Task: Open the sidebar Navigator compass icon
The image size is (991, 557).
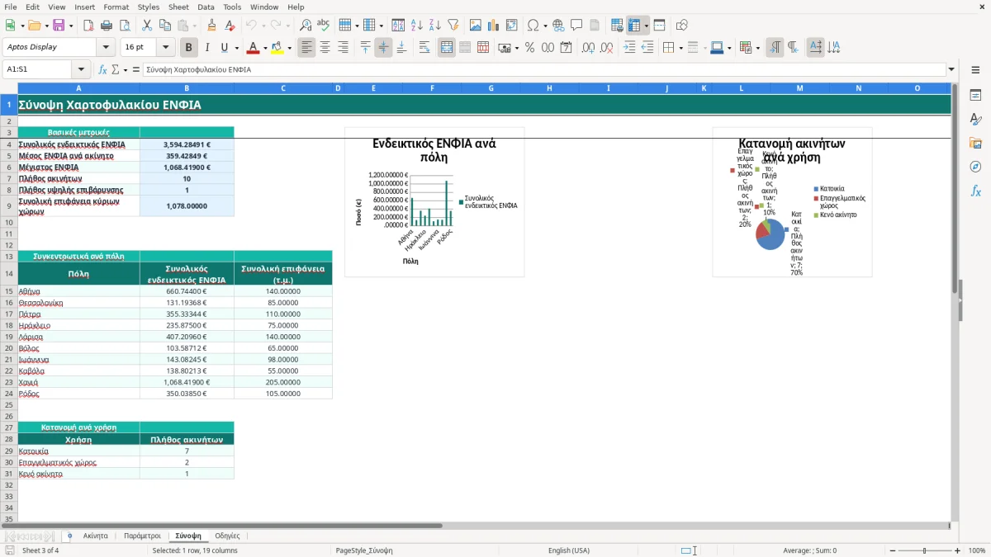Action: pos(975,167)
